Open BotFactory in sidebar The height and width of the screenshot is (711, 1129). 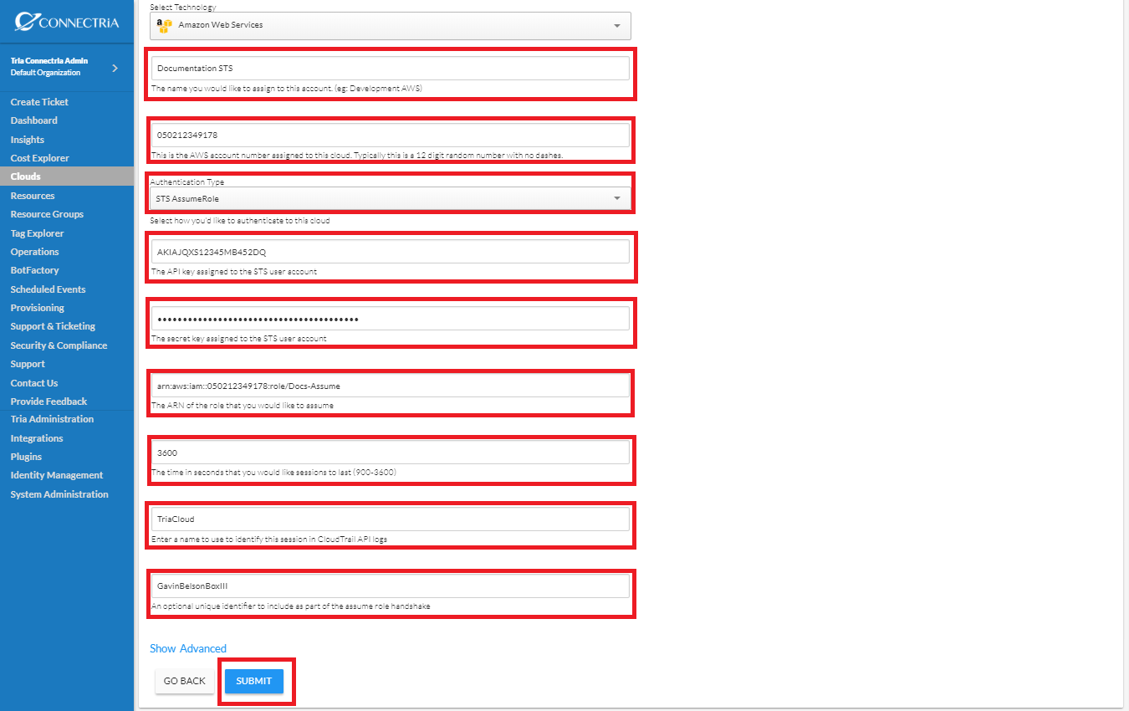34,270
